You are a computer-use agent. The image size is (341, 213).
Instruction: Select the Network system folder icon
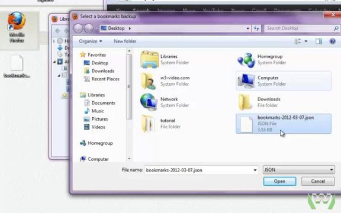tap(149, 102)
